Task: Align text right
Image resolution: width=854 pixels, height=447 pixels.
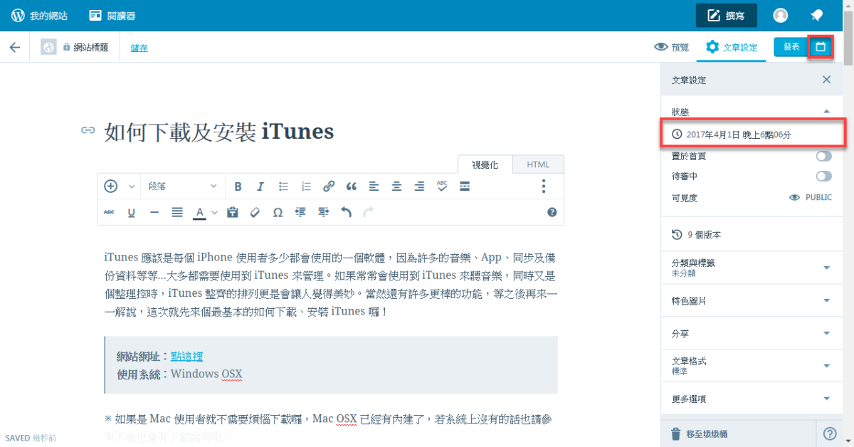Action: click(419, 186)
